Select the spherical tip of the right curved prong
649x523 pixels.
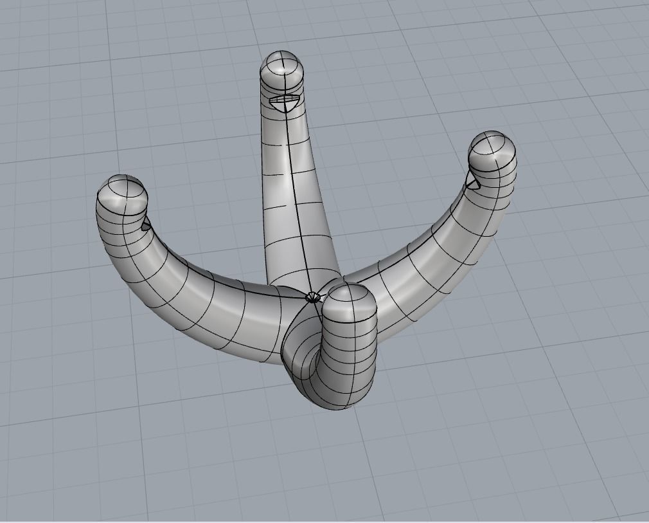(493, 151)
